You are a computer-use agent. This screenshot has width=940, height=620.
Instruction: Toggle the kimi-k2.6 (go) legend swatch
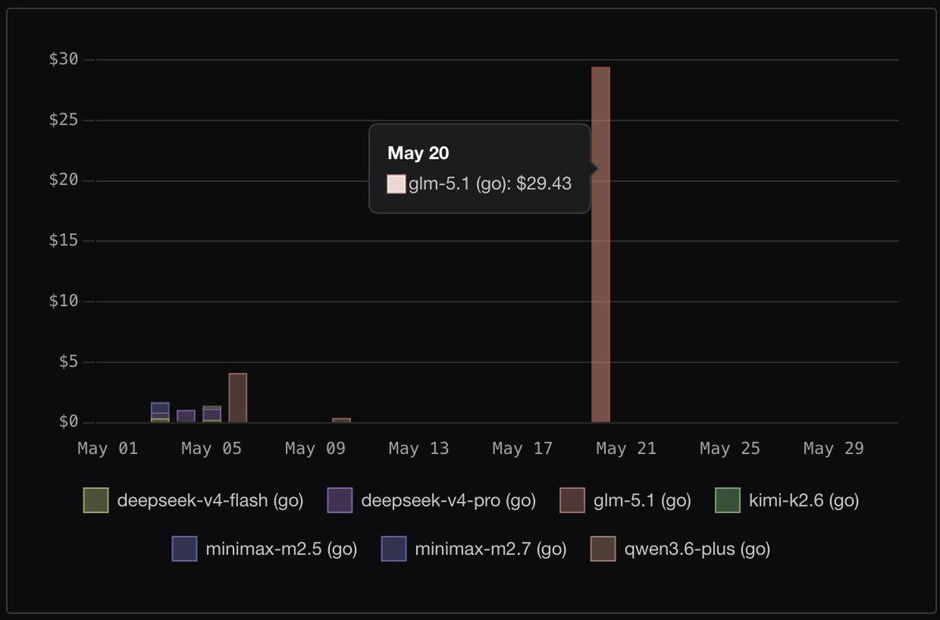728,500
